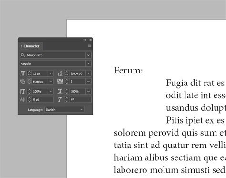
Task: Click the kerning icon
Action: (x=22, y=82)
